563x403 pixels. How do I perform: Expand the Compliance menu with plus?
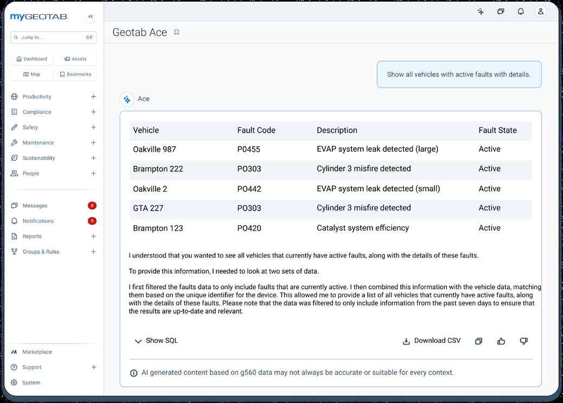tap(93, 112)
